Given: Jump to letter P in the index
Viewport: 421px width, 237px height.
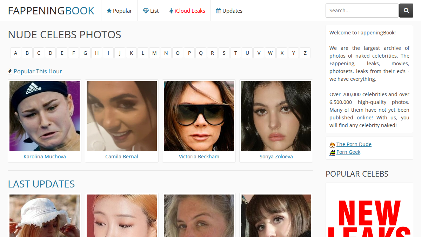Looking at the screenshot, I should 189,53.
